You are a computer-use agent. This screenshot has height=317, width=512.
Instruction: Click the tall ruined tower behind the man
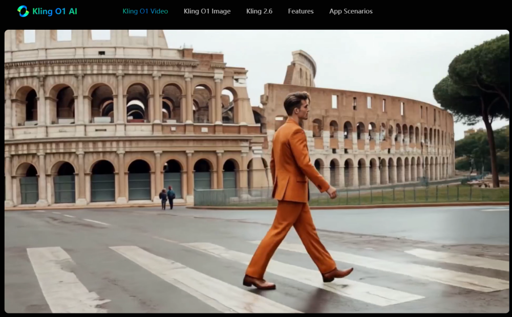[301, 68]
